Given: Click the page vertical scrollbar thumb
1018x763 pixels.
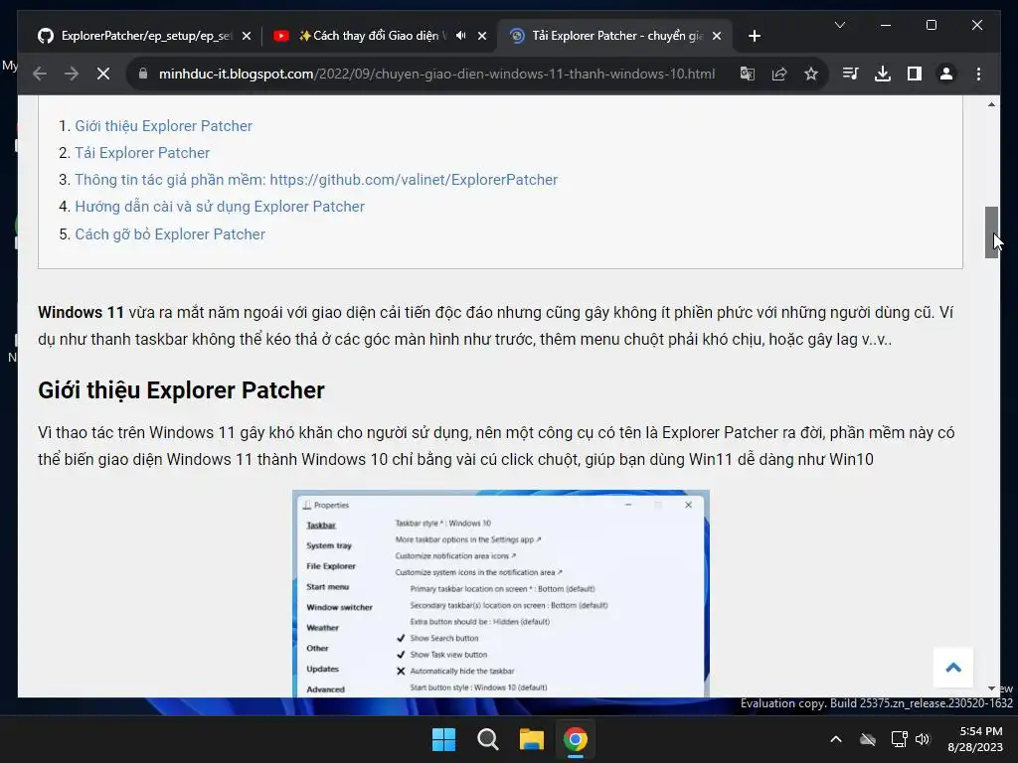Looking at the screenshot, I should [x=991, y=232].
